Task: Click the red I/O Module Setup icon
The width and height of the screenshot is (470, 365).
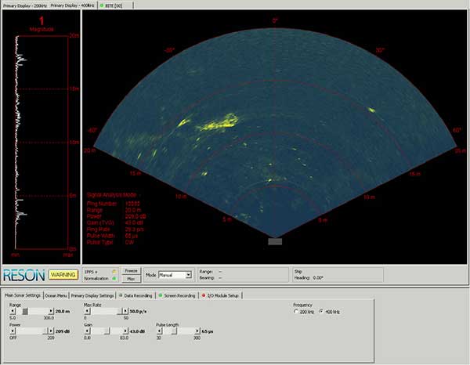Action: click(203, 295)
